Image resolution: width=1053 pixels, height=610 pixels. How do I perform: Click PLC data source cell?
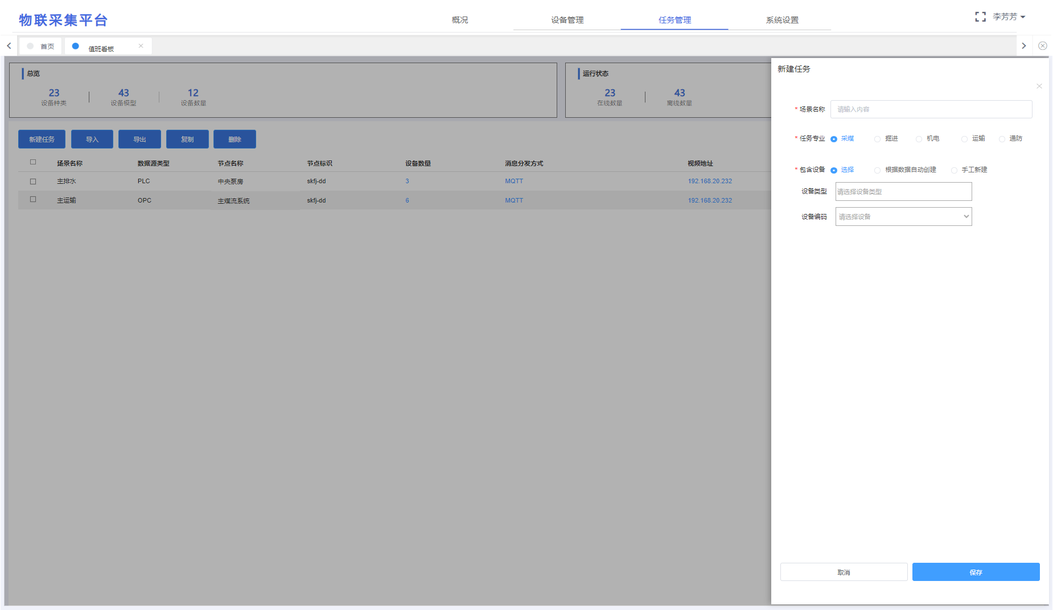pos(144,182)
